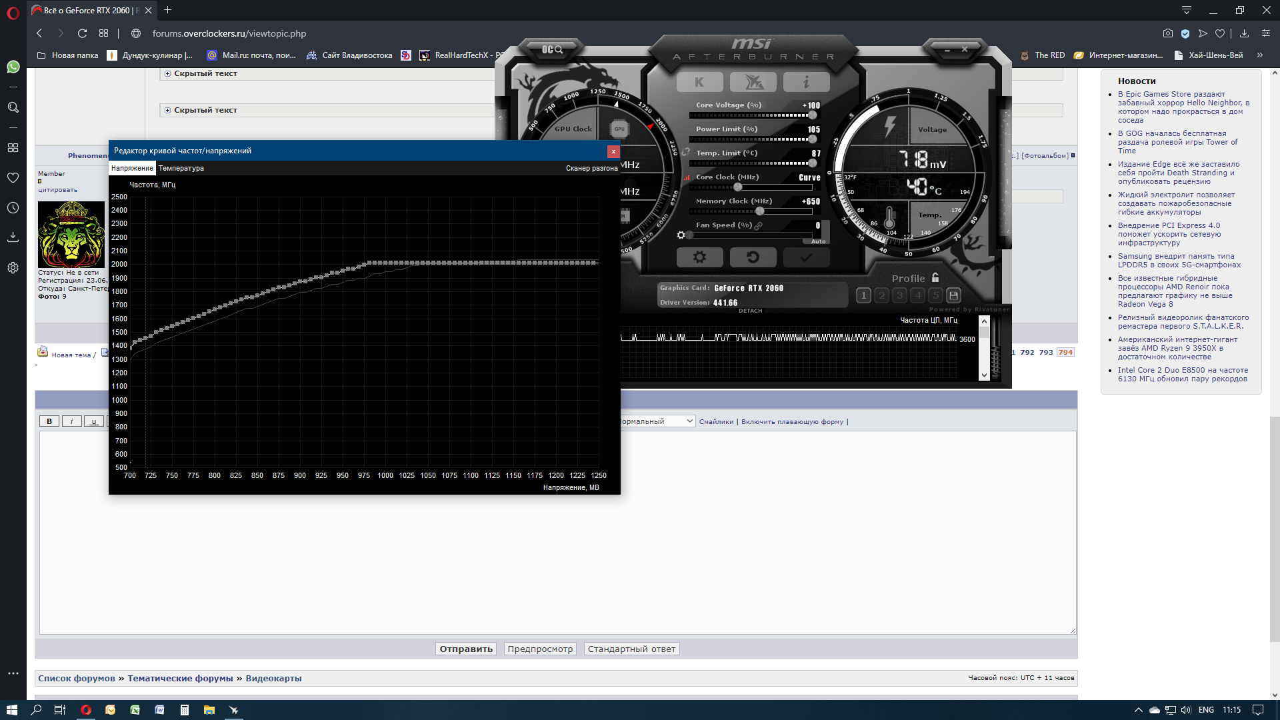The height and width of the screenshot is (720, 1280).
Task: Open the Kombustor K button
Action: click(x=699, y=82)
